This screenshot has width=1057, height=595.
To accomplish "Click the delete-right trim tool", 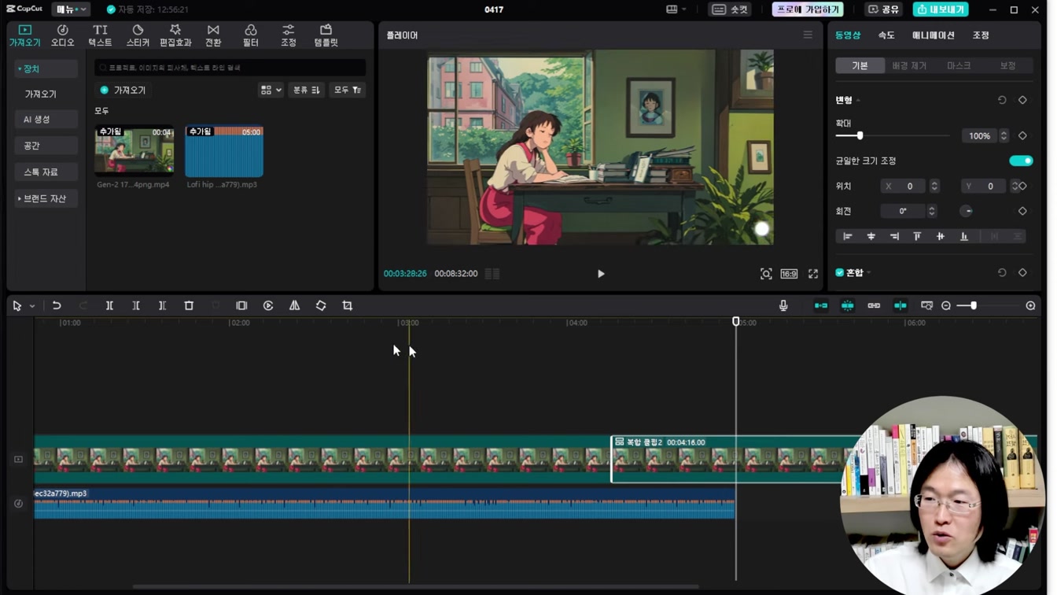I will [162, 305].
